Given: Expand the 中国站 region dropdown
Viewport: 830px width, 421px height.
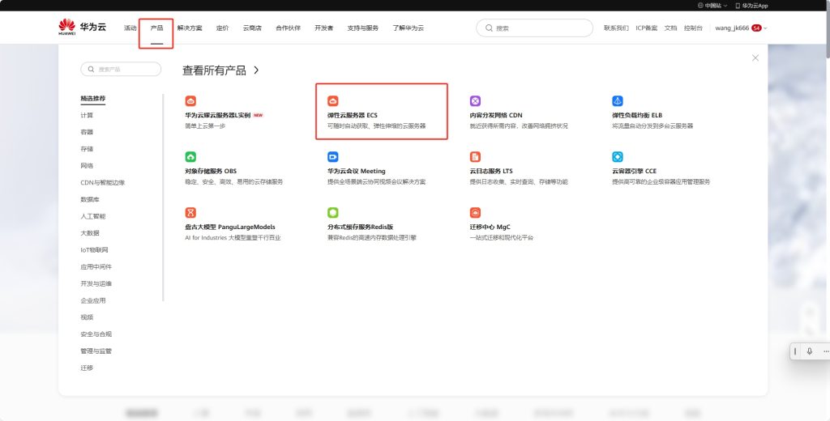Looking at the screenshot, I should (712, 6).
